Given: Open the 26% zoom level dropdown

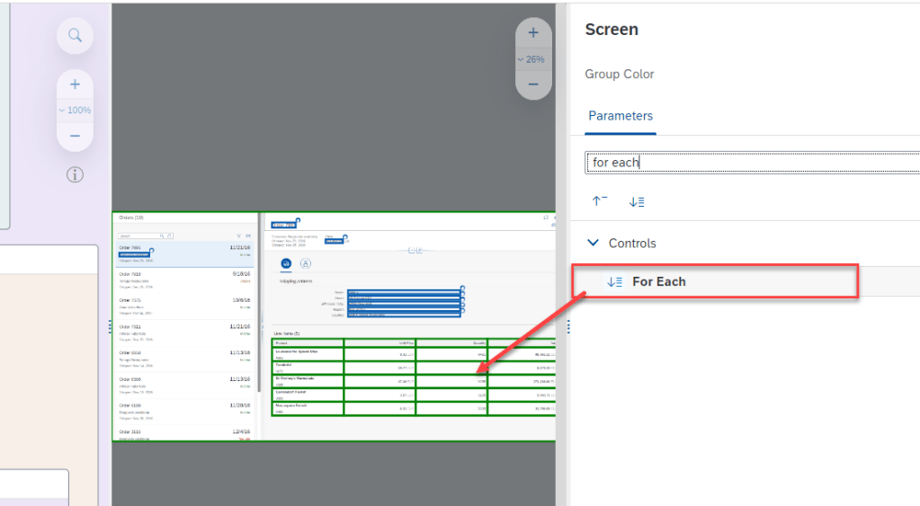Looking at the screenshot, I should click(x=533, y=59).
